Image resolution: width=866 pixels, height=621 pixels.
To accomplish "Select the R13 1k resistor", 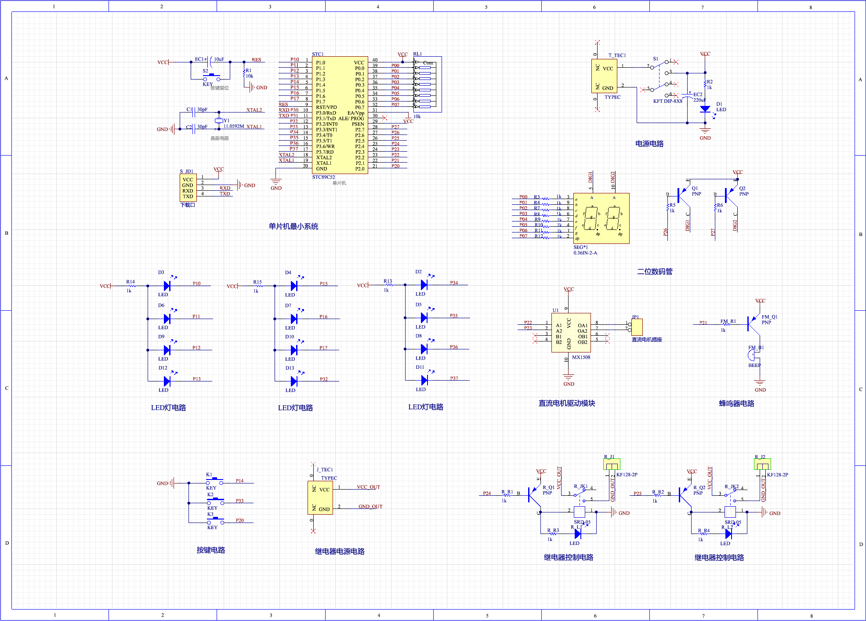I will [388, 285].
